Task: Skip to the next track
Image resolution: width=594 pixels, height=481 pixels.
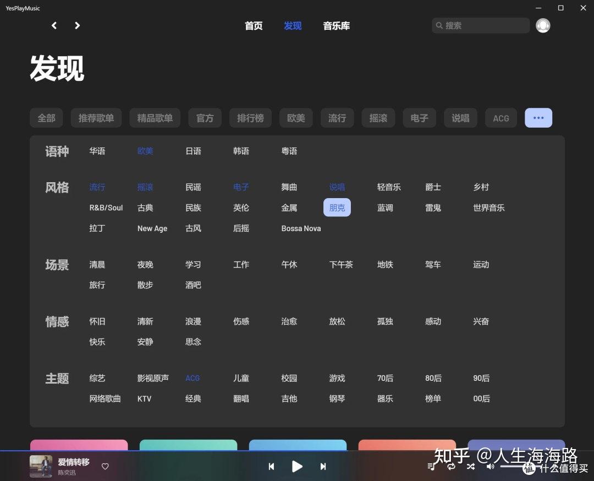Action: pyautogui.click(x=323, y=466)
